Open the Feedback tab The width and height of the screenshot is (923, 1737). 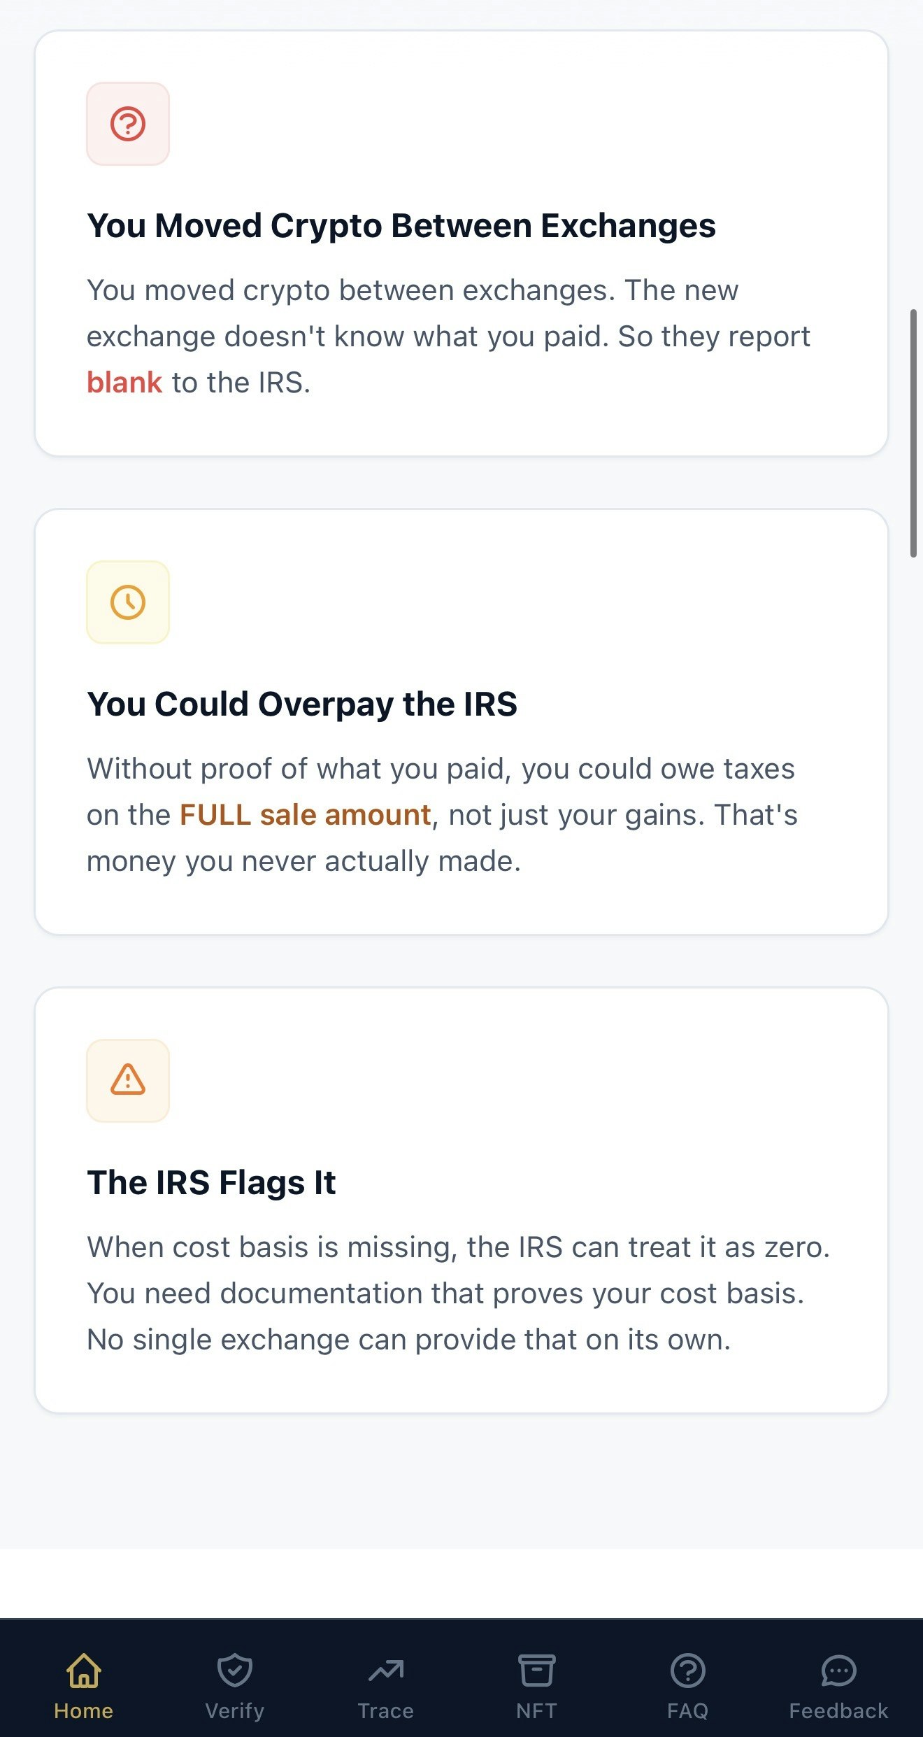point(838,1686)
